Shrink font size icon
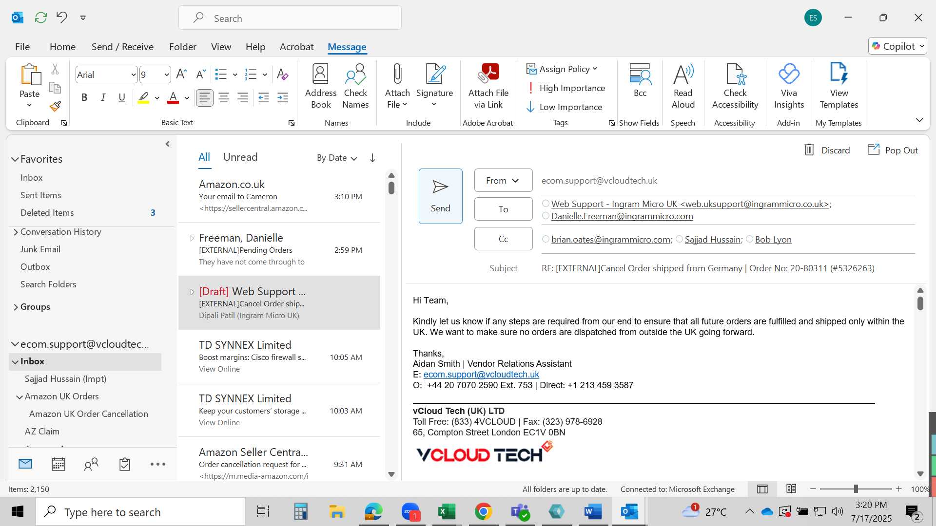The width and height of the screenshot is (936, 526). pyautogui.click(x=200, y=74)
